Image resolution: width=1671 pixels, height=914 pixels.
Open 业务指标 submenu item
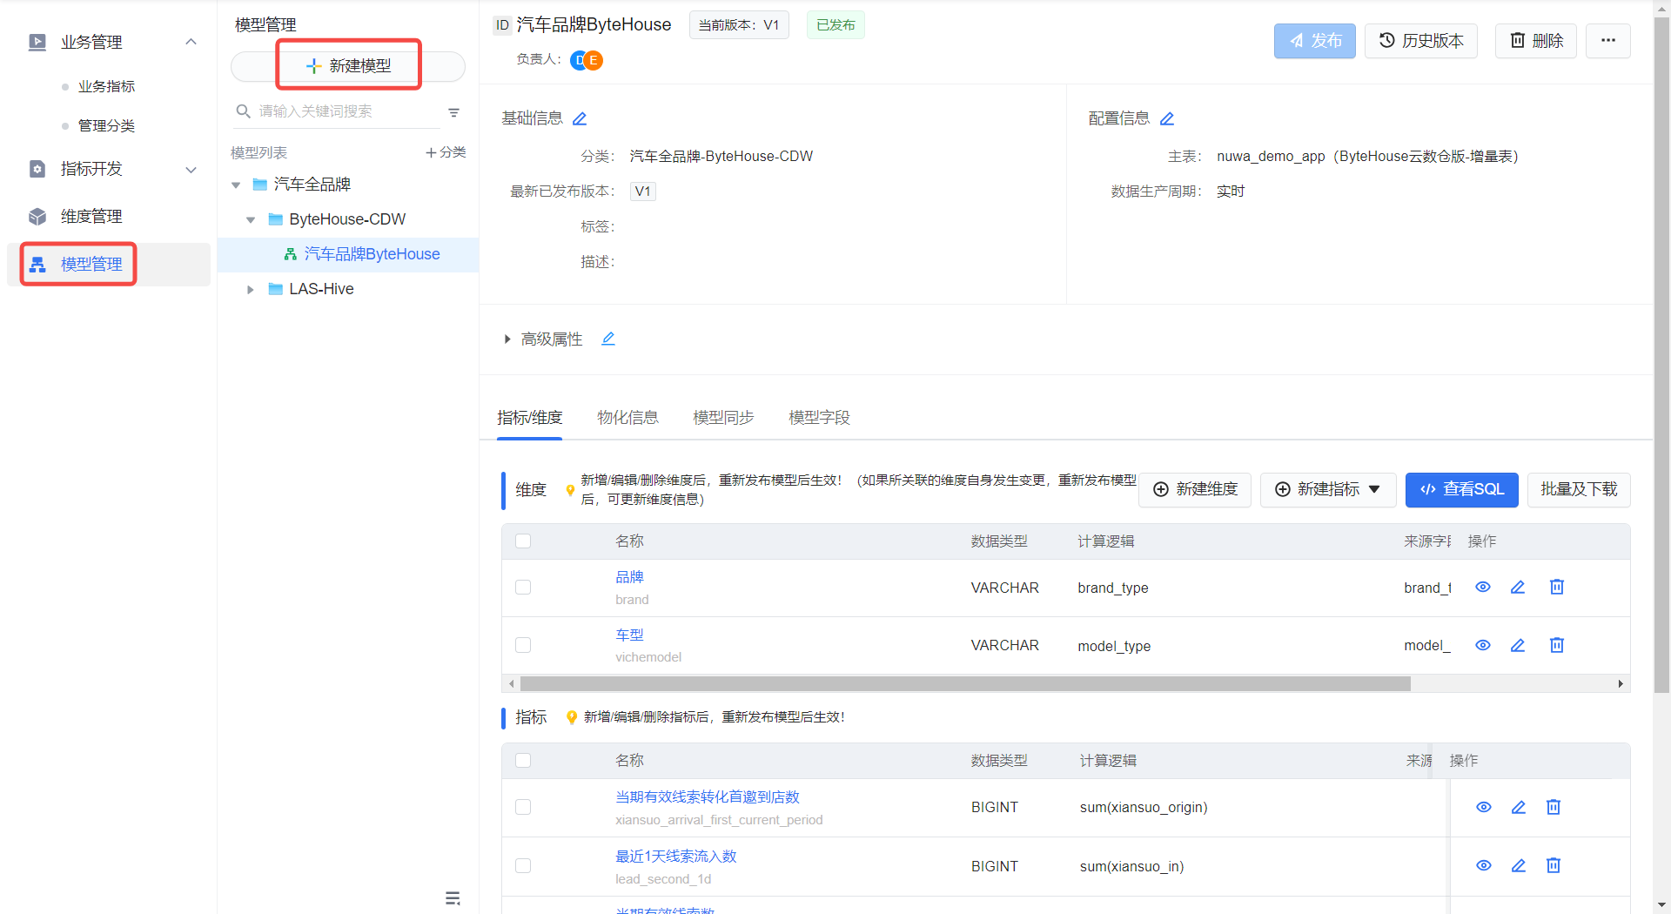106,86
